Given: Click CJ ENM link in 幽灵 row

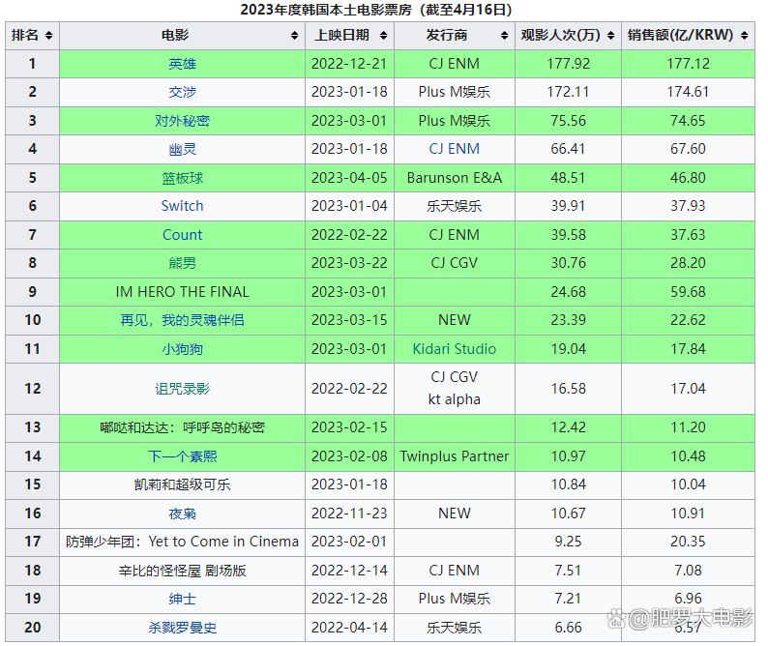Looking at the screenshot, I should click(x=454, y=149).
